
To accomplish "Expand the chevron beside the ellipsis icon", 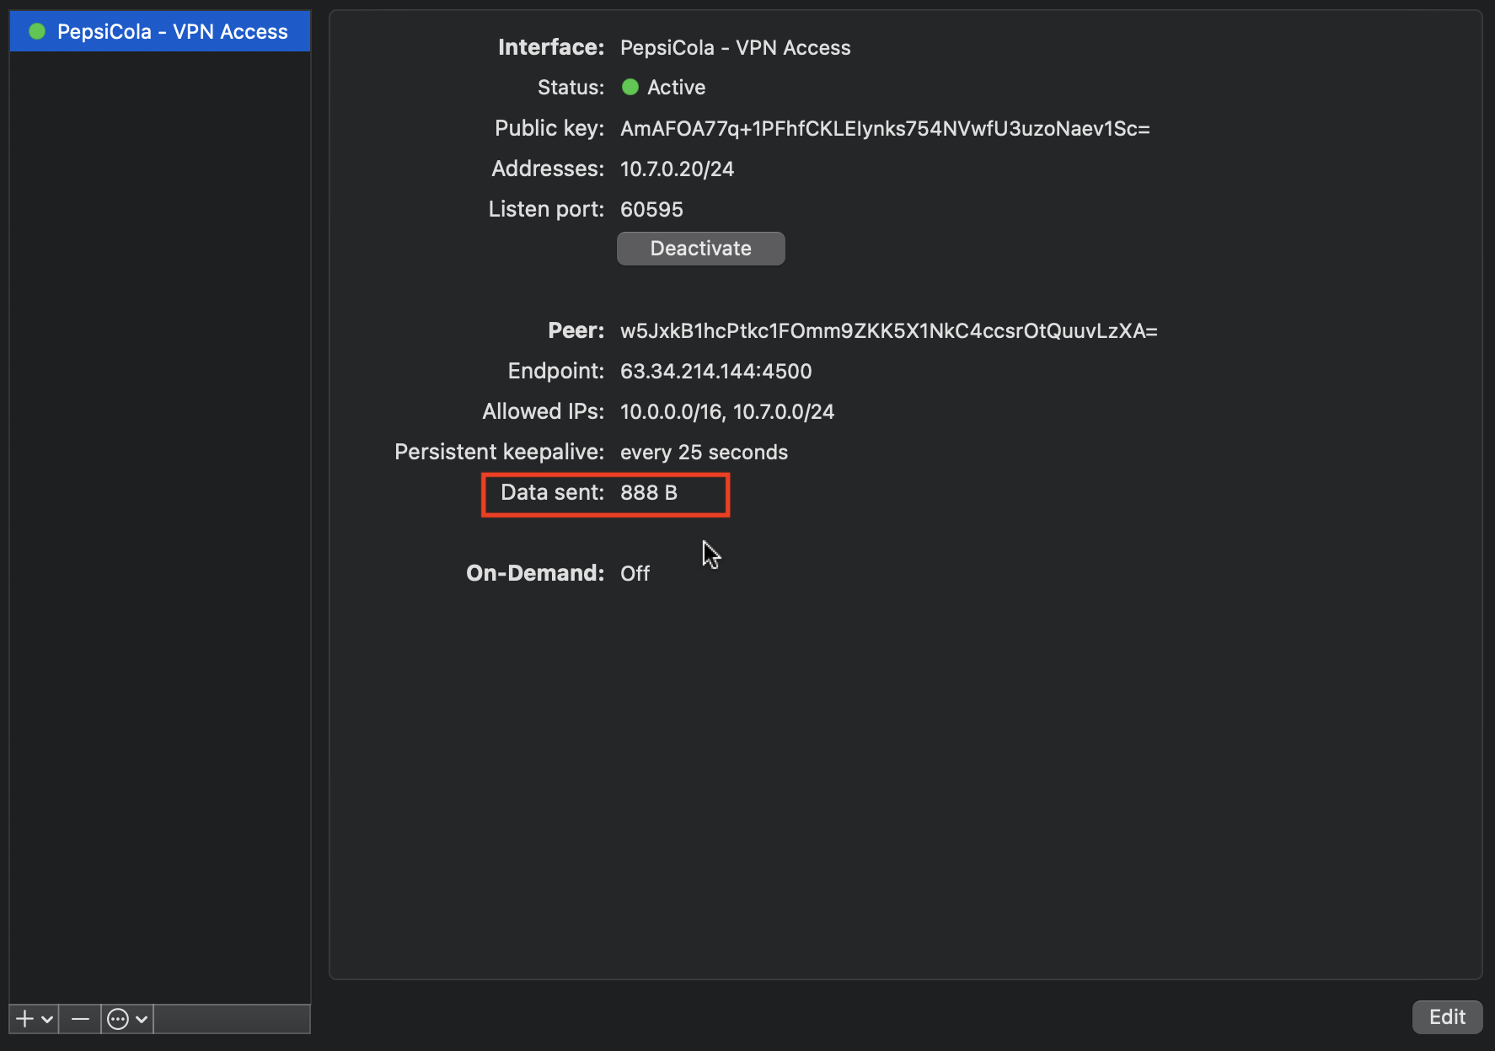I will coord(142,1019).
